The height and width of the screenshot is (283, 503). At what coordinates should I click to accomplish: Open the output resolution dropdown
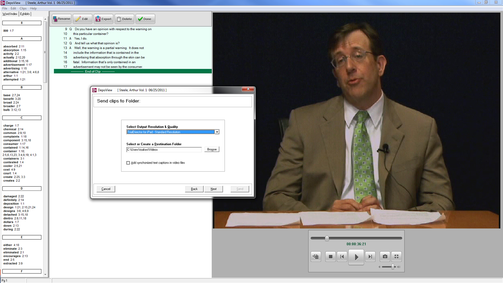217,132
